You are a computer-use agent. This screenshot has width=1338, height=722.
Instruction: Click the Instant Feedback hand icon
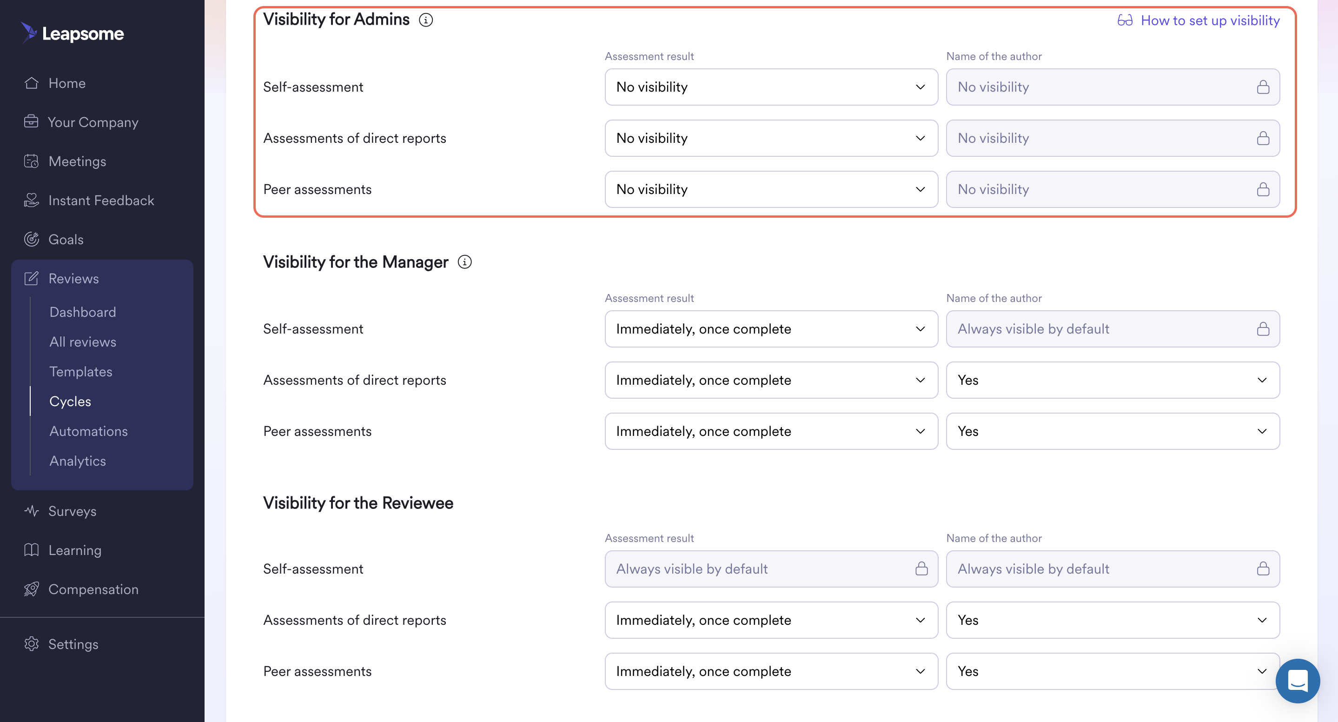tap(32, 200)
